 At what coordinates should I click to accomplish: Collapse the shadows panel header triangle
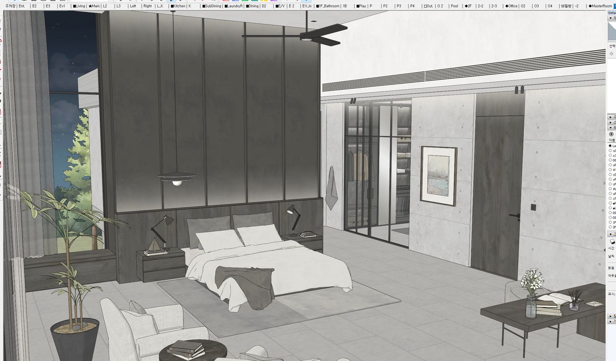611,234
